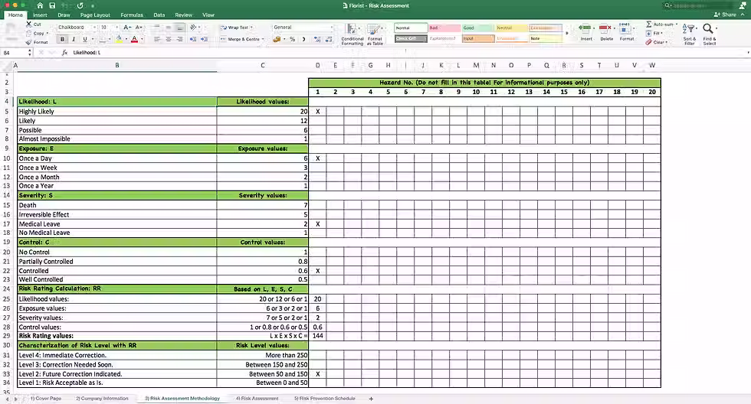Click the Insert cells icon
This screenshot has width=751, height=404.
pos(585,31)
